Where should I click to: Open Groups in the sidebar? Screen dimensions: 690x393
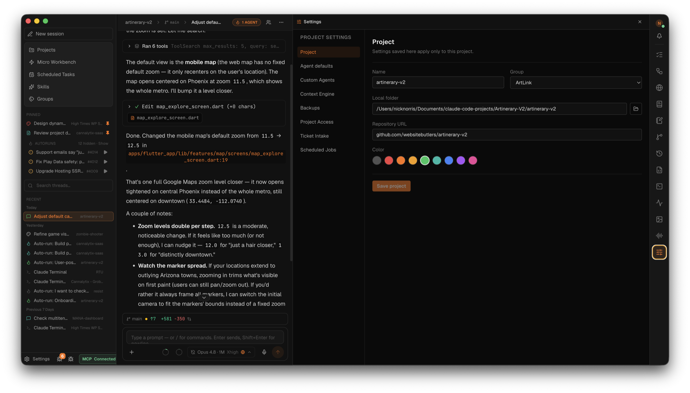click(x=68, y=99)
